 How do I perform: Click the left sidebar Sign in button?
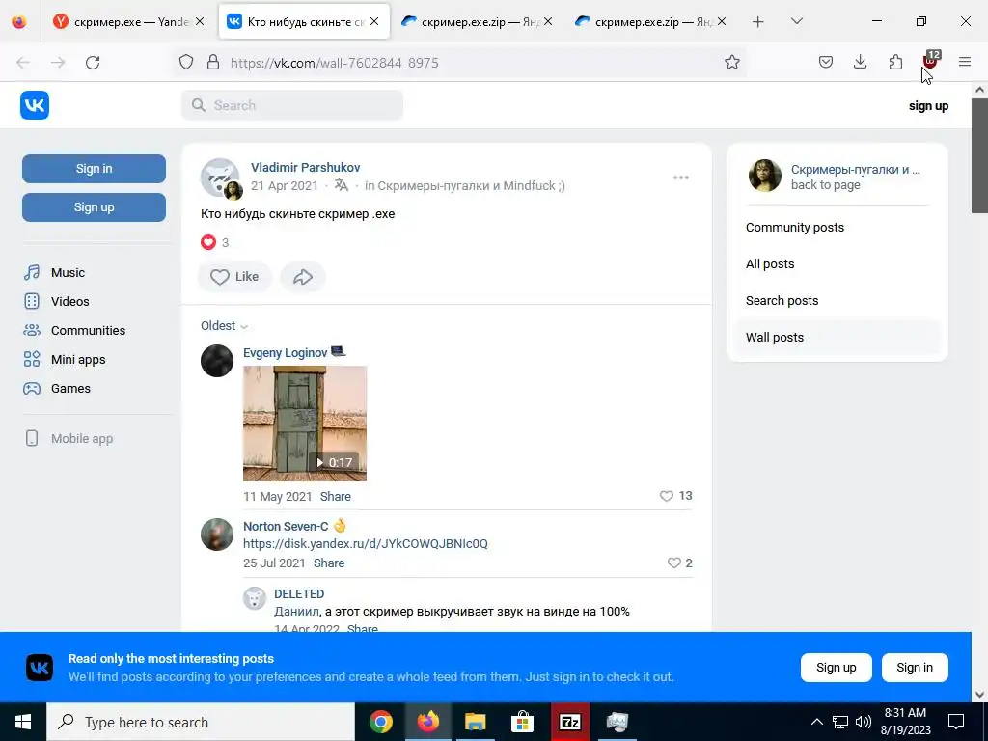point(94,169)
